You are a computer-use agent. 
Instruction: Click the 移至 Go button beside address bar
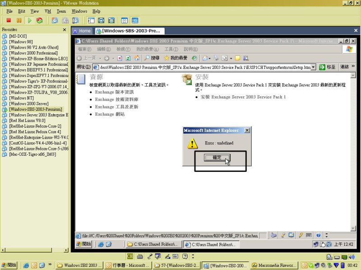click(x=327, y=67)
